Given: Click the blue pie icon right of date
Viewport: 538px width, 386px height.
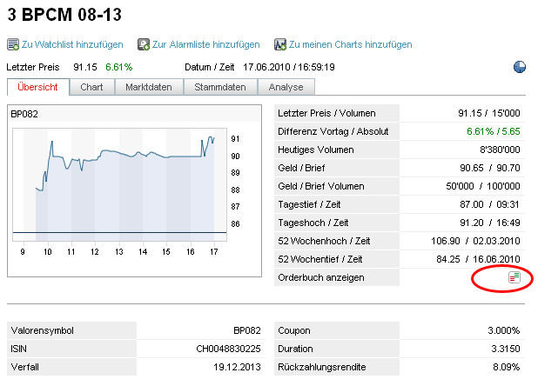Looking at the screenshot, I should pos(520,66).
